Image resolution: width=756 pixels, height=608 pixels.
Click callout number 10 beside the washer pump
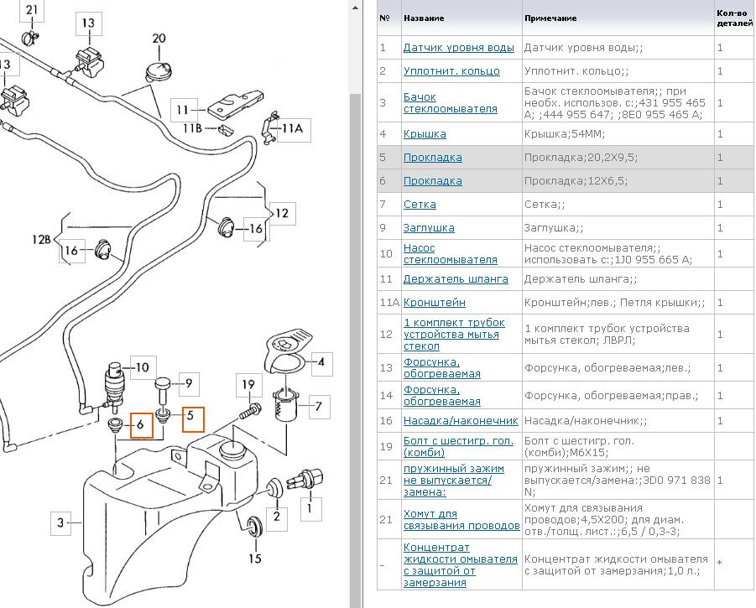click(143, 366)
